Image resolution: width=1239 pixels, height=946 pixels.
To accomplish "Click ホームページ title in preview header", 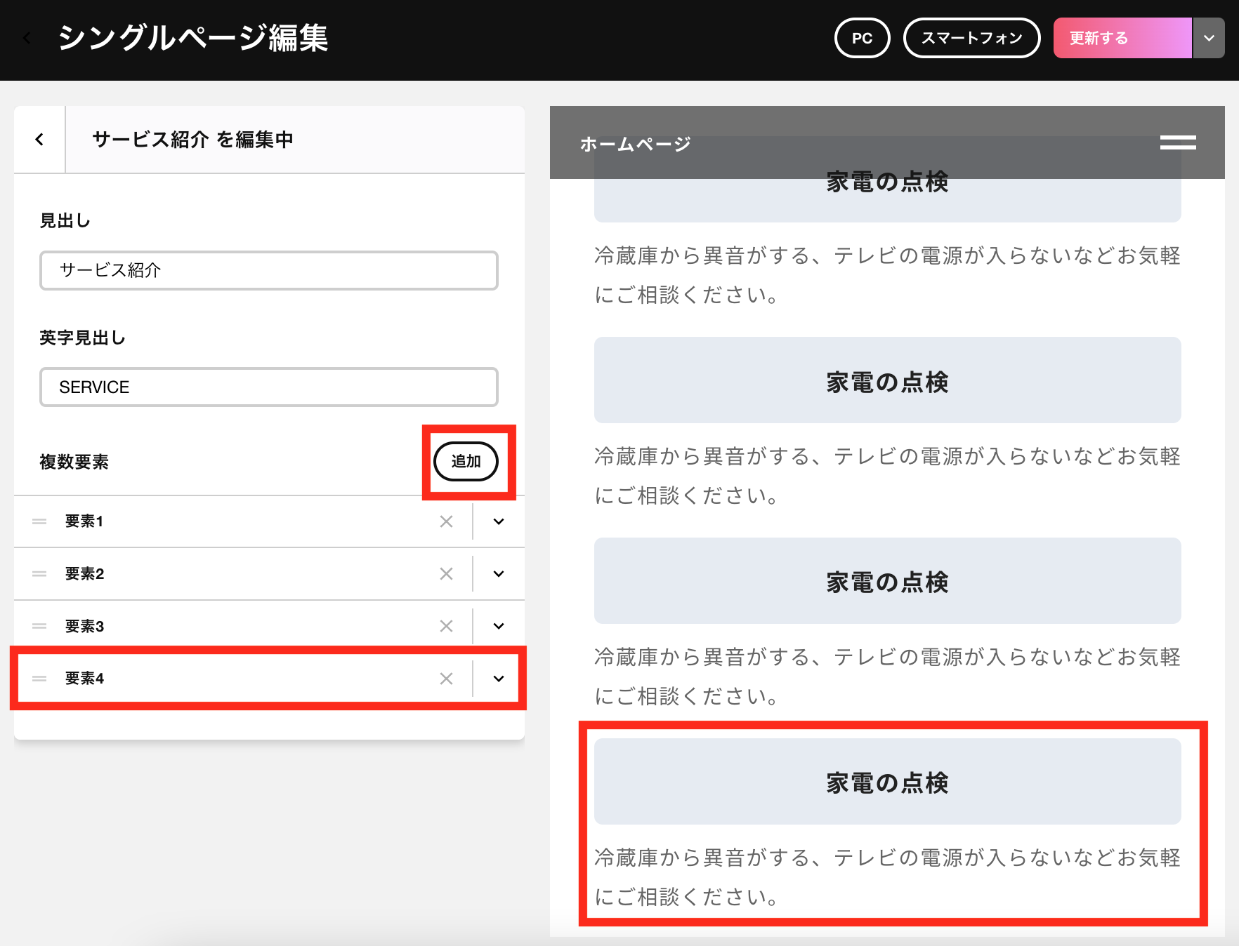I will coord(636,144).
